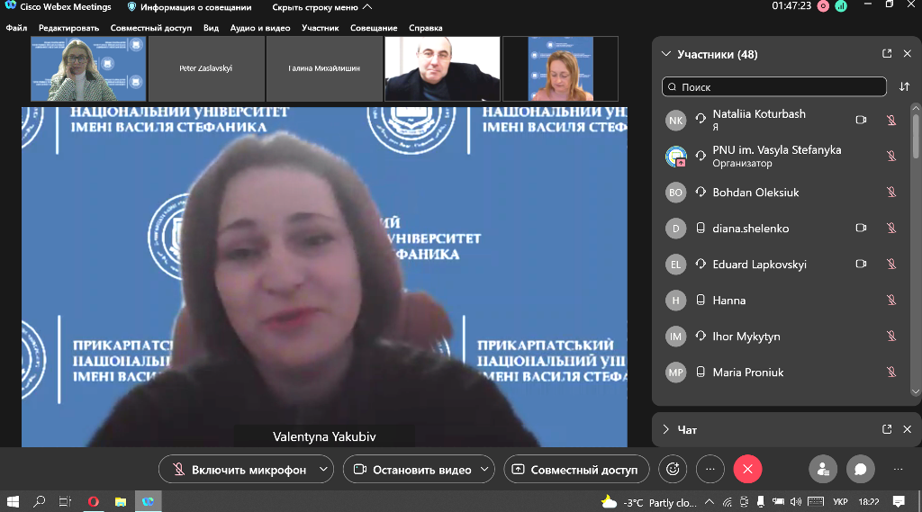Open dropdown arrow next to Остановить видео
This screenshot has width=922, height=512.
click(x=486, y=469)
